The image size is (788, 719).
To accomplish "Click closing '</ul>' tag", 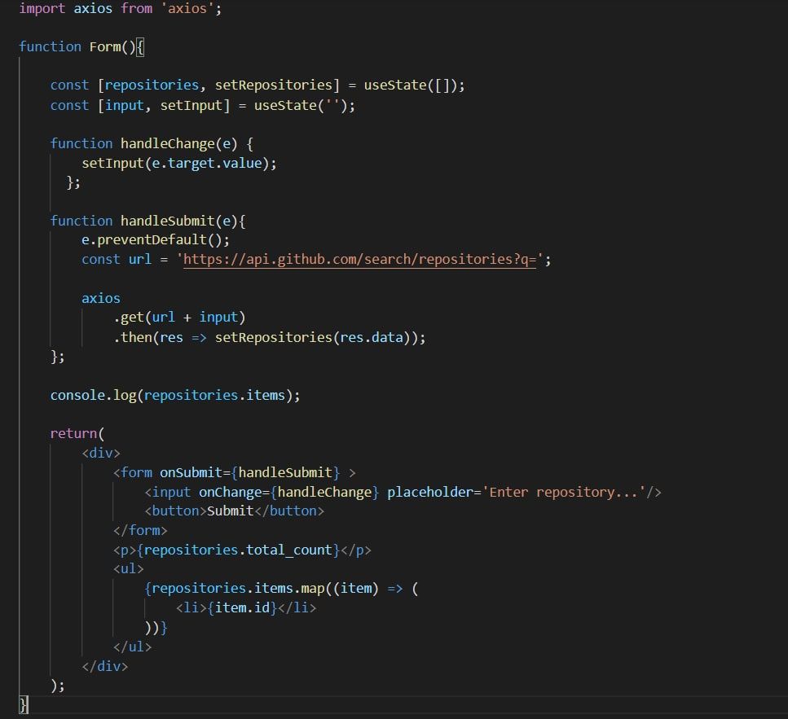I will (x=133, y=647).
